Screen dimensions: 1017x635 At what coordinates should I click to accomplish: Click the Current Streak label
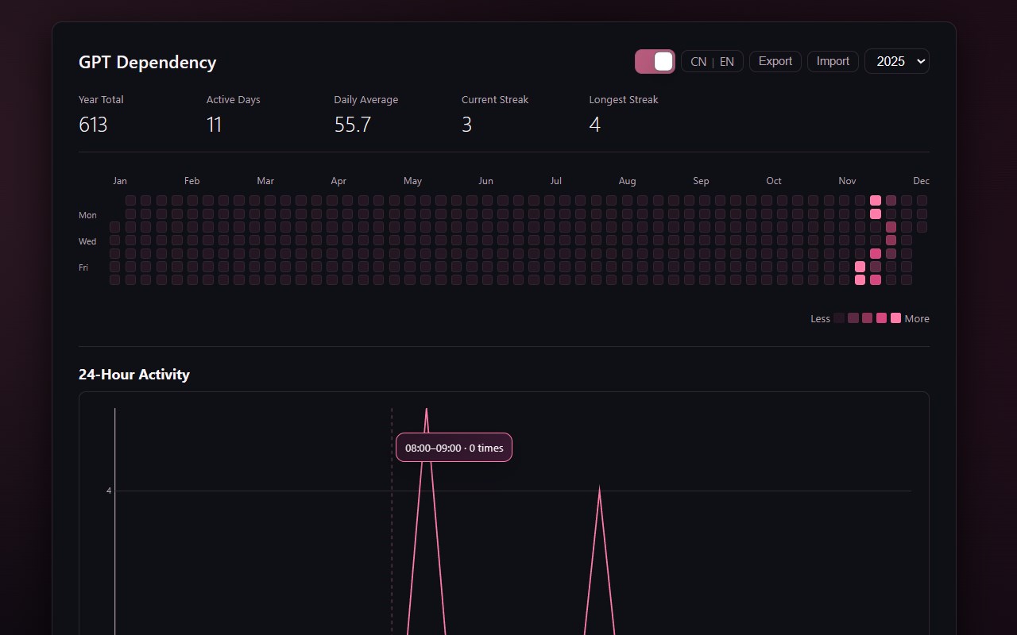(x=495, y=100)
